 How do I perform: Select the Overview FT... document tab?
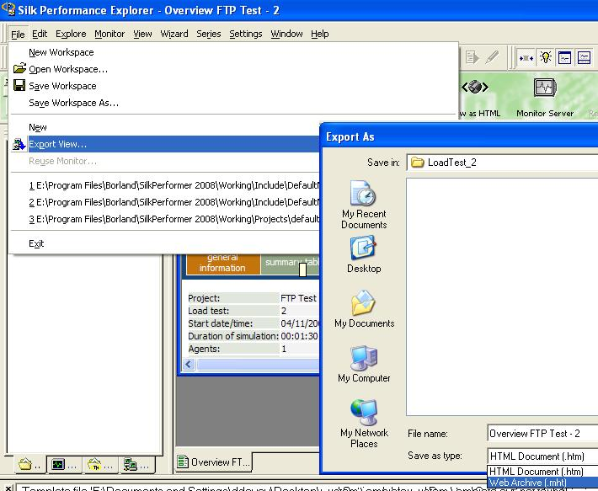[x=214, y=462]
